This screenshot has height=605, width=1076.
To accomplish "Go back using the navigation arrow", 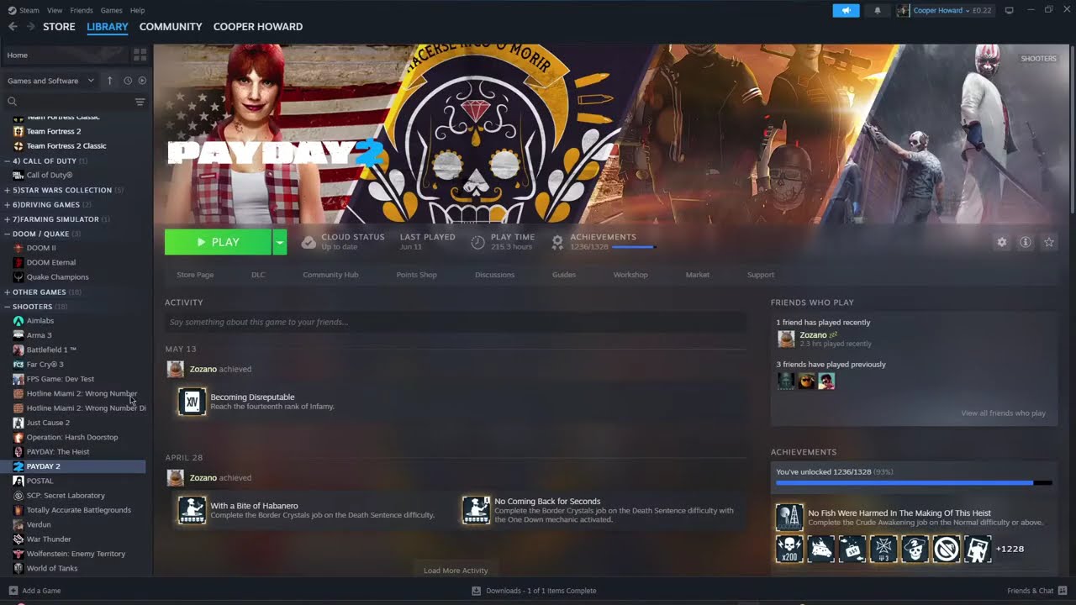I will 13,27.
